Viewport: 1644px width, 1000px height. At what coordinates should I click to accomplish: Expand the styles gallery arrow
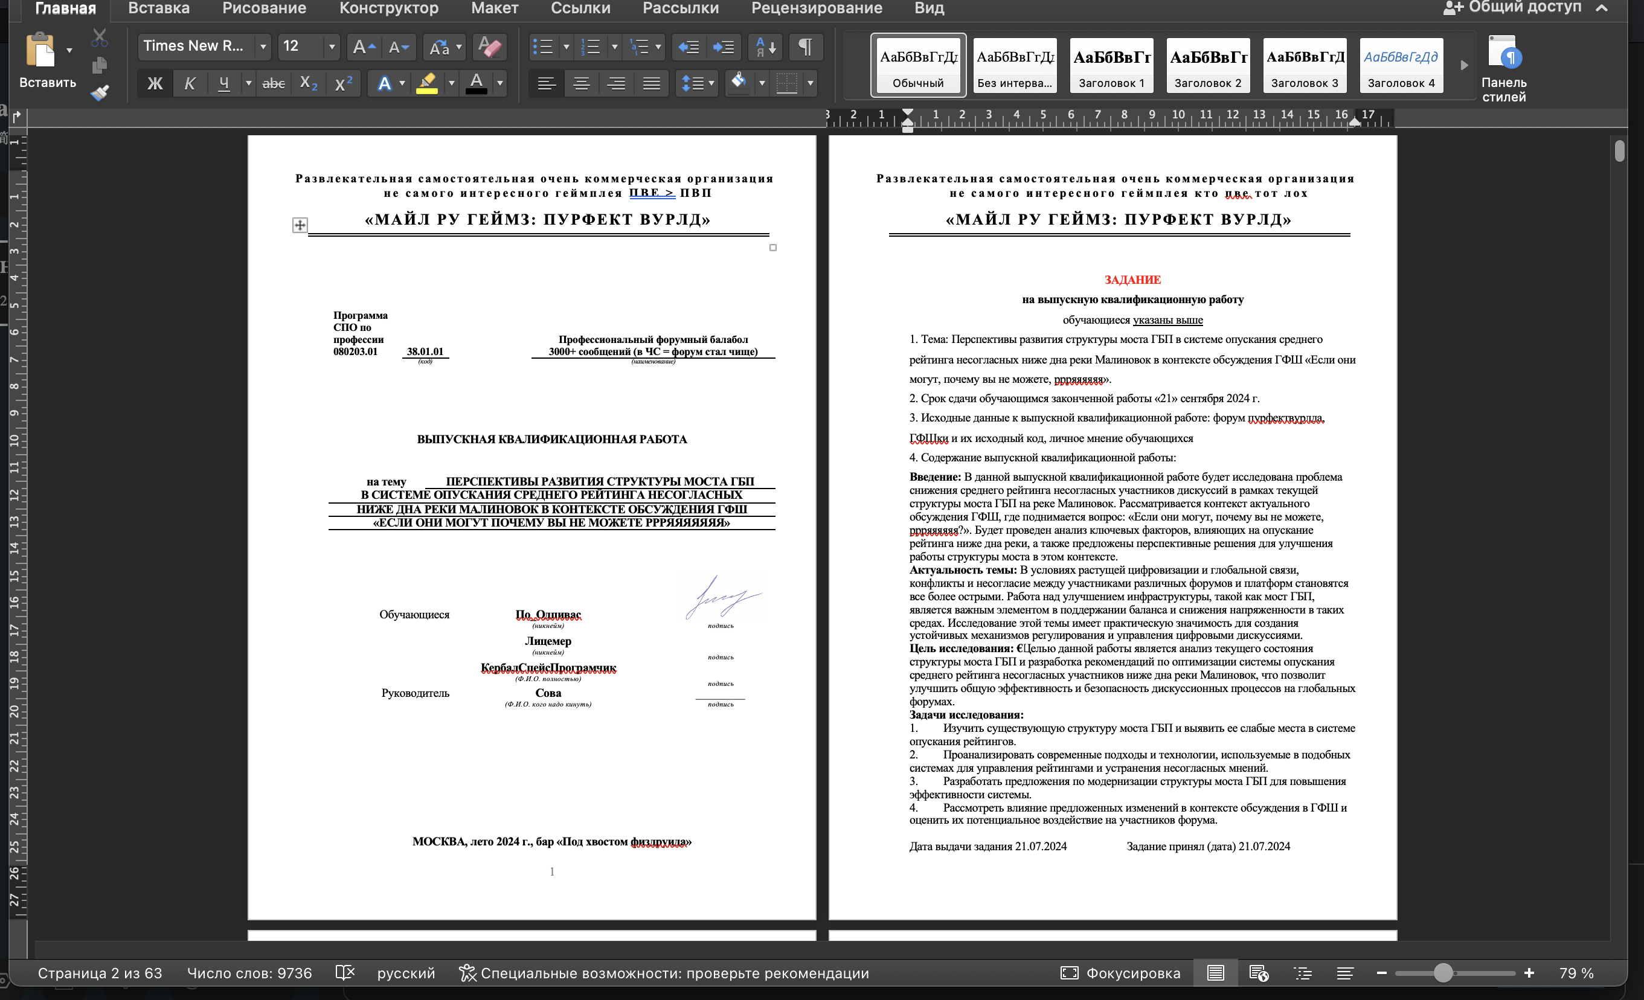1464,65
